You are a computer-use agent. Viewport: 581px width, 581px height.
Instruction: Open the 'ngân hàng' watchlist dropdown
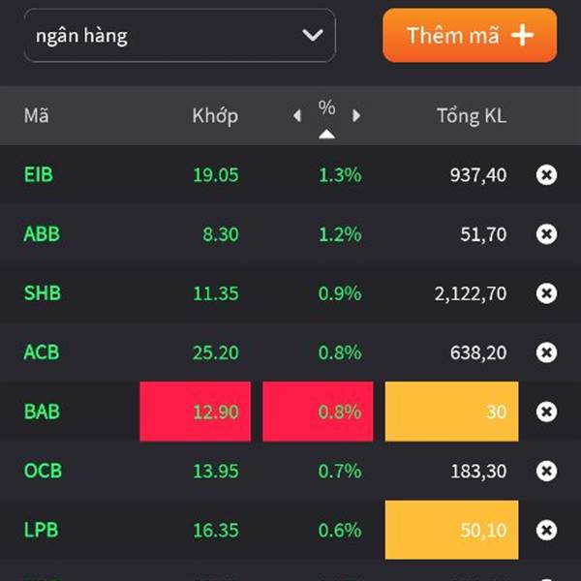180,36
